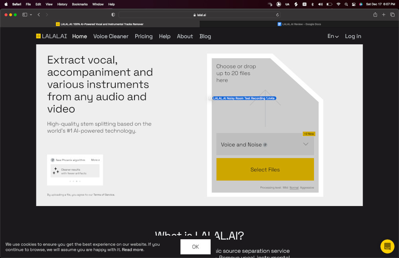Click the lalal.ai address bar
399x258 pixels.
(x=199, y=15)
